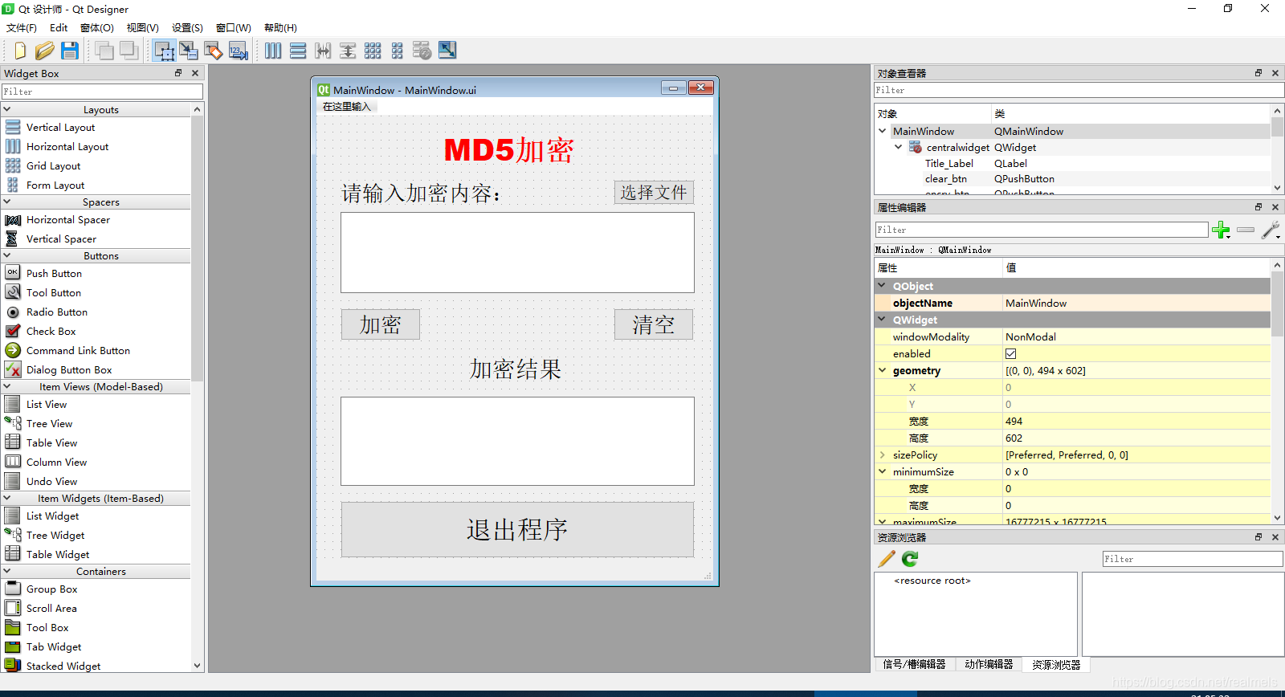Click the 清空 button on the form
The width and height of the screenshot is (1285, 697).
pos(654,324)
